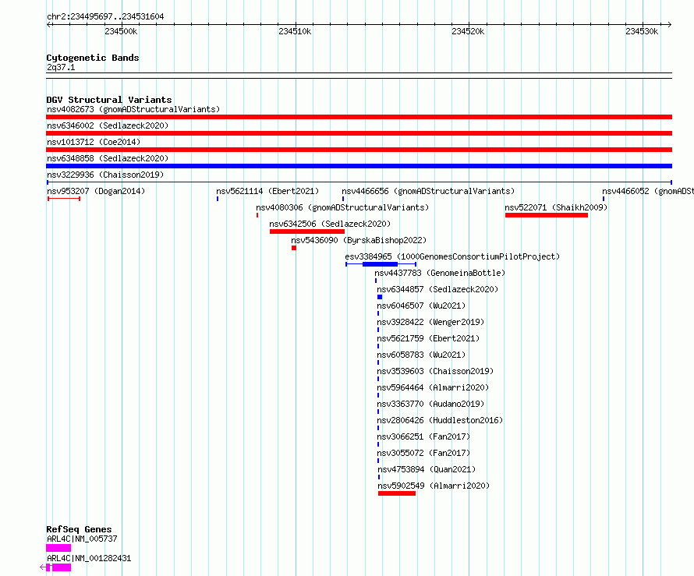Viewport: 694px width, 576px height.
Task: Click the nsv1013712 Coe2014 red bar
Action: click(359, 150)
